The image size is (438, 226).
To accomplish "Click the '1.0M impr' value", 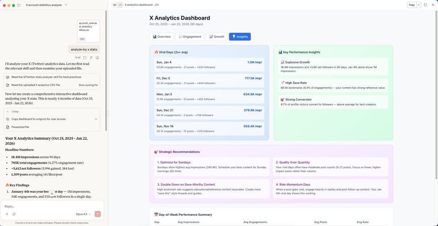I will coord(254,62).
